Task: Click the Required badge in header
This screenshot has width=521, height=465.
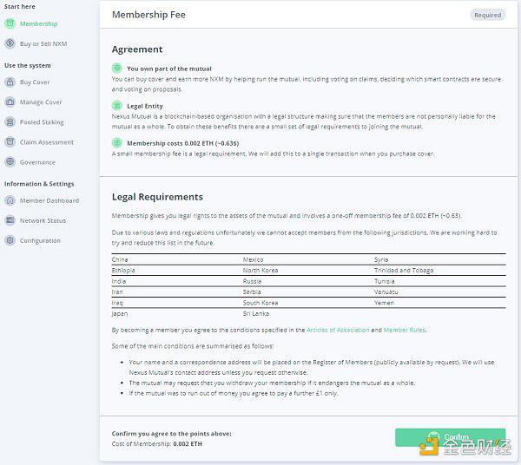Action: click(487, 15)
